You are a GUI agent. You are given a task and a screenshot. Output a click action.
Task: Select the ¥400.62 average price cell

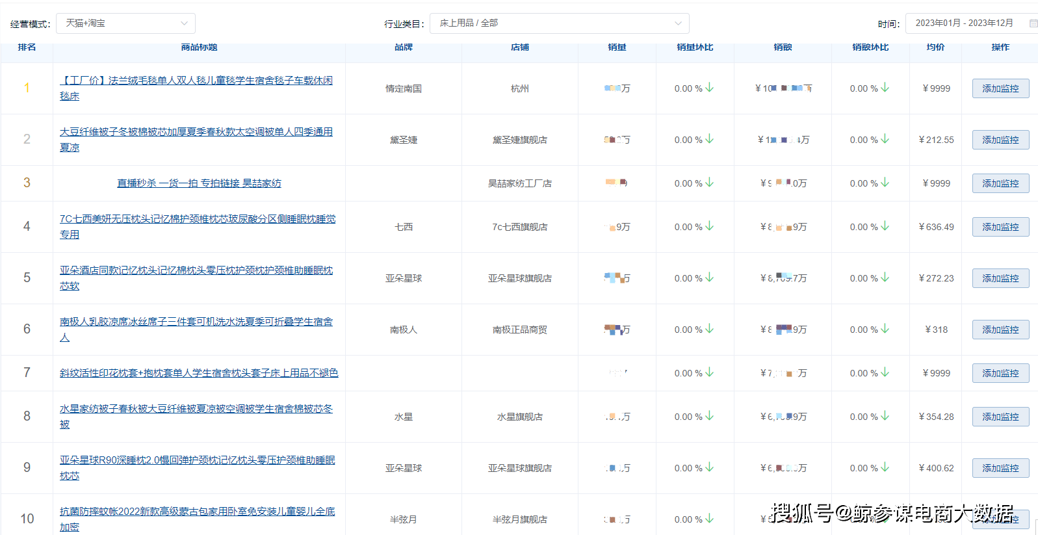(936, 468)
